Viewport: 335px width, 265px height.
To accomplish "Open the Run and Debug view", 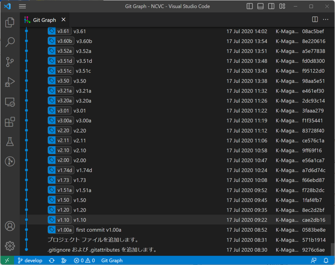I will pyautogui.click(x=10, y=82).
